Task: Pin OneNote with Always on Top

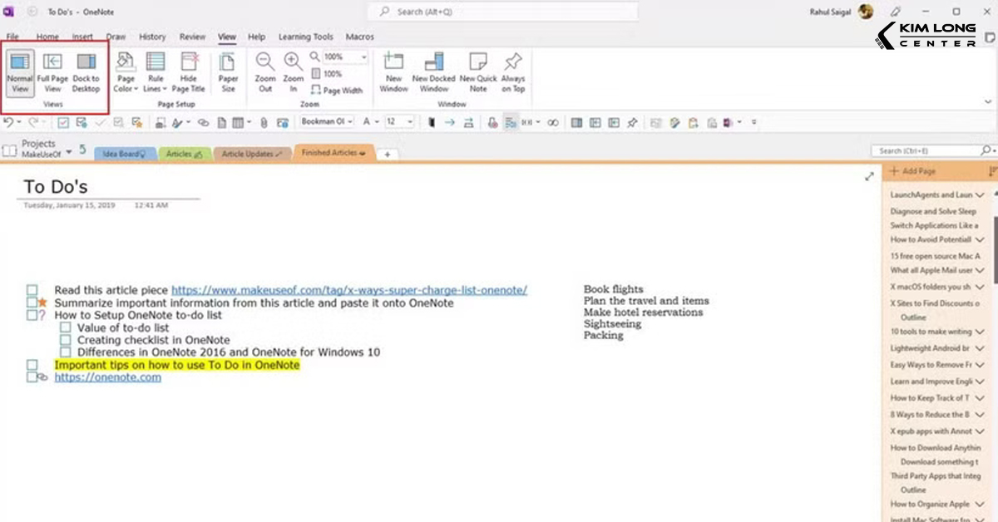Action: click(513, 72)
